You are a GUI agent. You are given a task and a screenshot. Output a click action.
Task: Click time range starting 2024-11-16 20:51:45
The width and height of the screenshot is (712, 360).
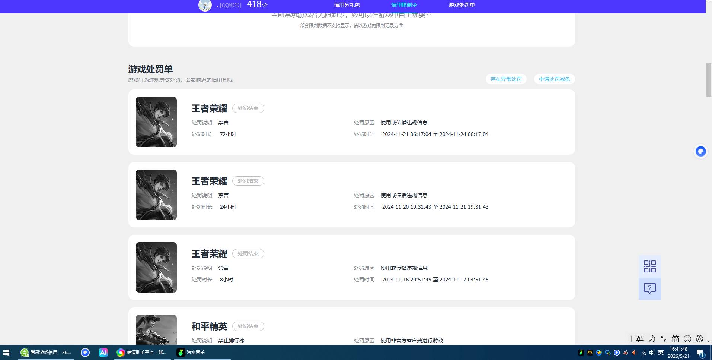click(435, 280)
